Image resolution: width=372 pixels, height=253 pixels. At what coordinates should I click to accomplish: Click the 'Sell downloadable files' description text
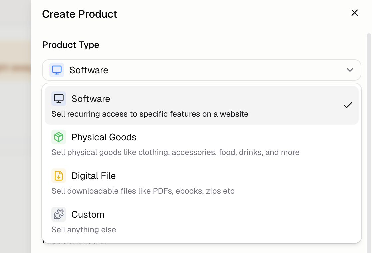point(143,191)
